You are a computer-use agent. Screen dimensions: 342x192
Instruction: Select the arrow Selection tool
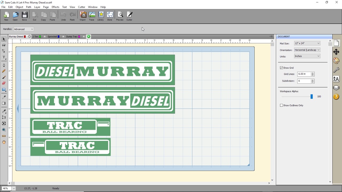point(4,39)
